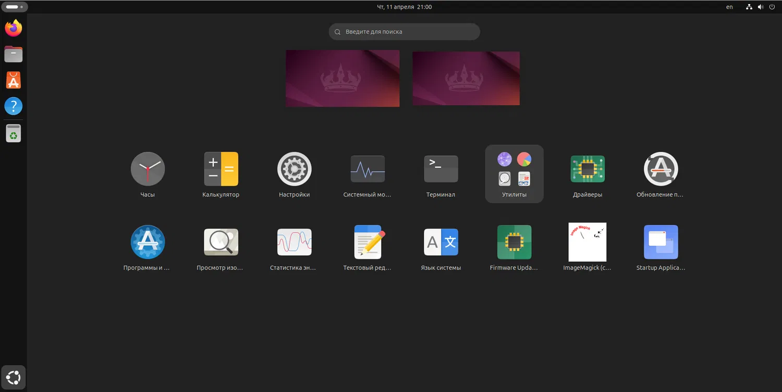Screen dimensions: 782x392
Task: Launch Firefox from the dock
Action: (14, 28)
